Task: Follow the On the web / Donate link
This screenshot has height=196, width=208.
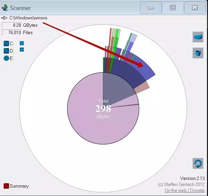Action: tap(185, 190)
